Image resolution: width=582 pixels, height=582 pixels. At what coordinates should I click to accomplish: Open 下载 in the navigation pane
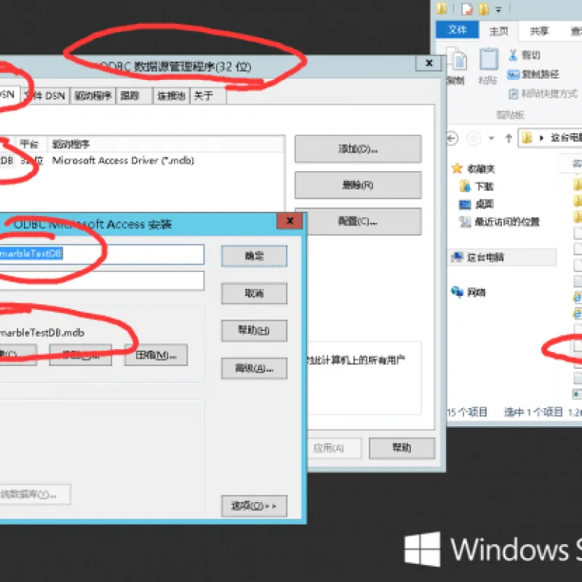pos(484,187)
